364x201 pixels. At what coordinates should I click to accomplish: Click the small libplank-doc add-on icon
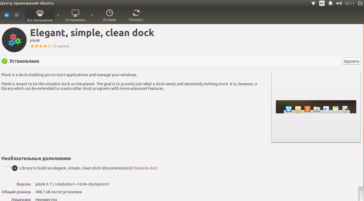coord(15,168)
